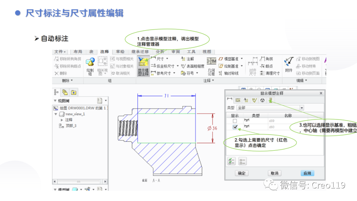Viewport: 357px width, 201px height.
Task: Switch to the 继承迁移 ribbon tab
Action: [140, 52]
